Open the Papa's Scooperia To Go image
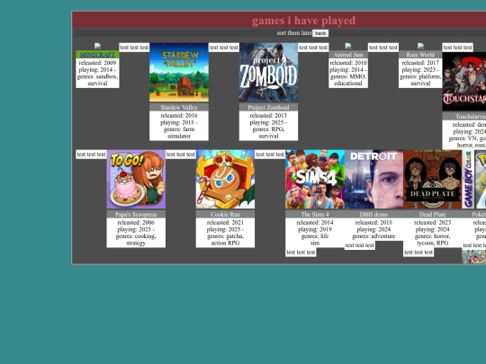Screen dimensions: 486x364 (136, 179)
